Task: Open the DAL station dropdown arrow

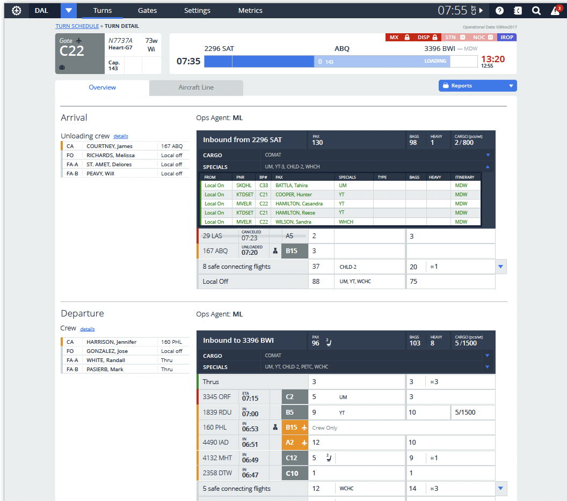Action: point(68,10)
